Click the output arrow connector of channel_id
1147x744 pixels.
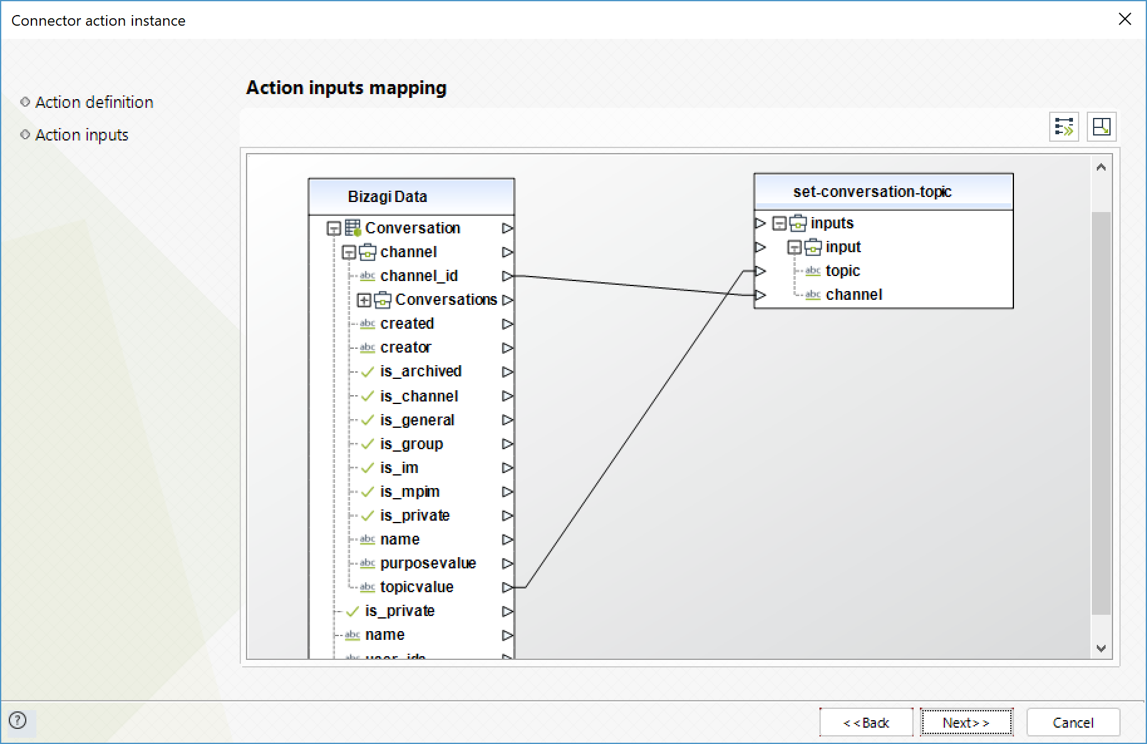[x=508, y=276]
